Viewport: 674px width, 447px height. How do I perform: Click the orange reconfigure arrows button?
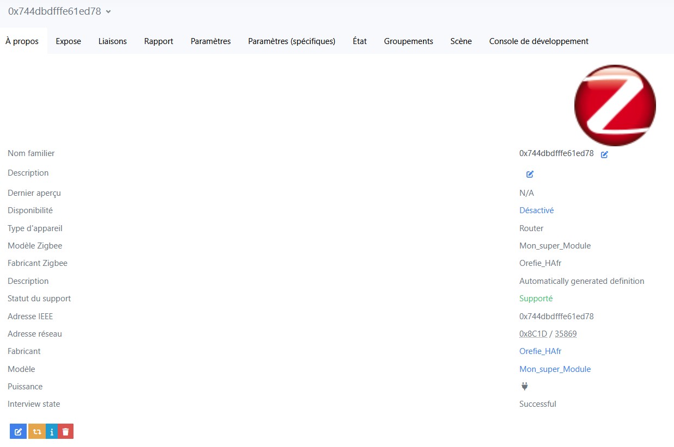(x=36, y=431)
